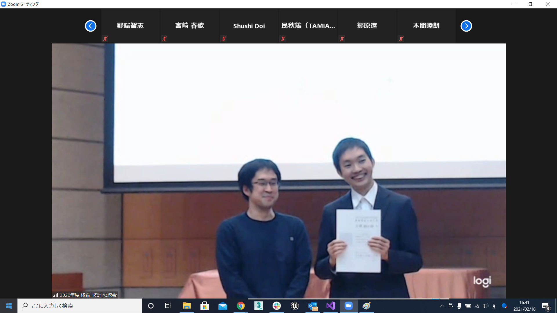The width and height of the screenshot is (557, 313).
Task: Go to next participant thumbnails page
Action: click(466, 26)
